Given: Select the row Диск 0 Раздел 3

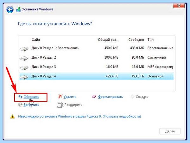Looking at the screenshot, I should click(x=97, y=67).
